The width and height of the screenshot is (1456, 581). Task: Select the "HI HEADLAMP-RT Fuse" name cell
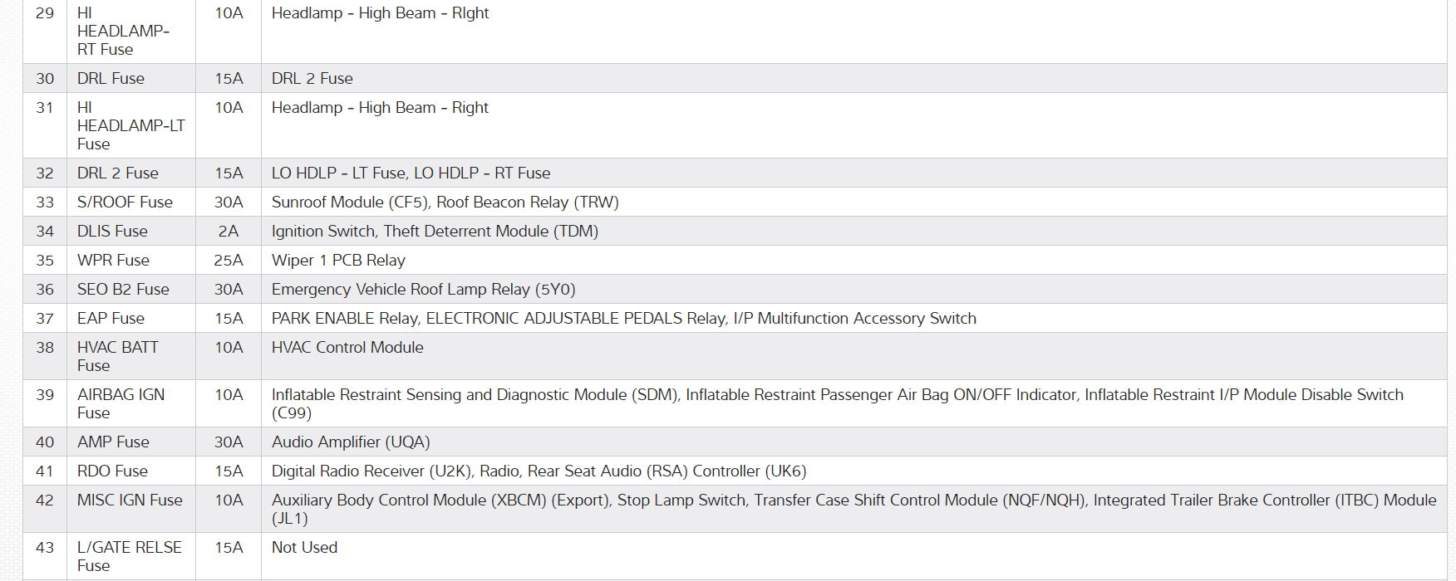click(x=123, y=32)
